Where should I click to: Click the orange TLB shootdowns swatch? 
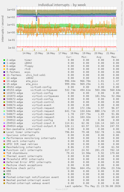coord(4,153)
